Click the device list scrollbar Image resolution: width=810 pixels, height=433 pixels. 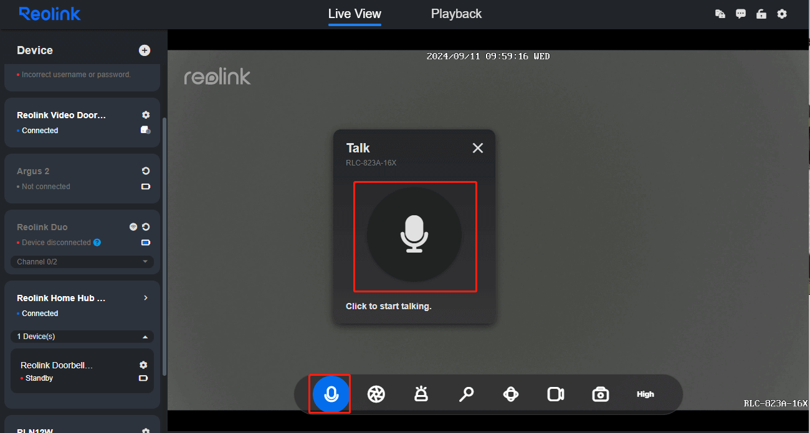[164, 246]
